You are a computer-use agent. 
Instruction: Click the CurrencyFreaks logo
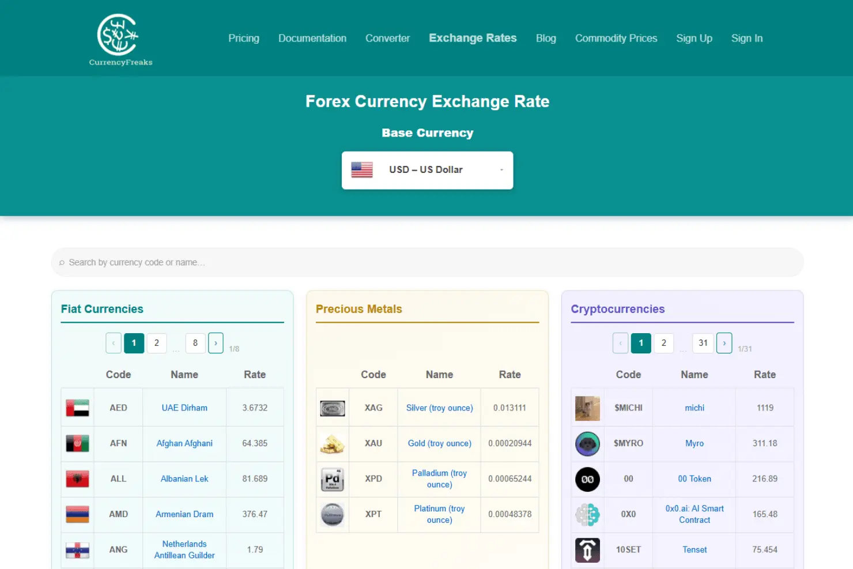[x=120, y=40]
